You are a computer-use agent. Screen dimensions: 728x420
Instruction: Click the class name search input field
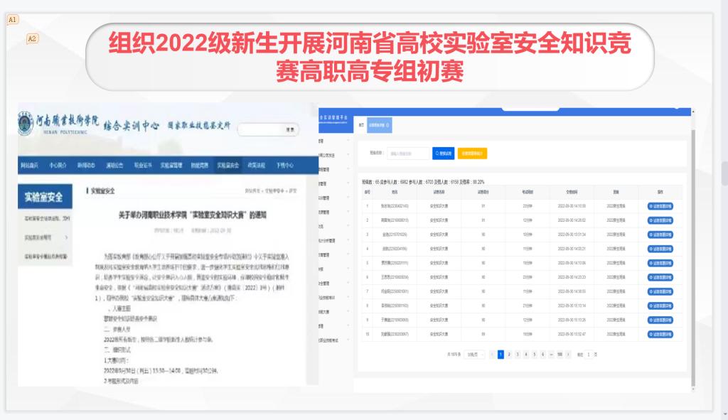(408, 153)
